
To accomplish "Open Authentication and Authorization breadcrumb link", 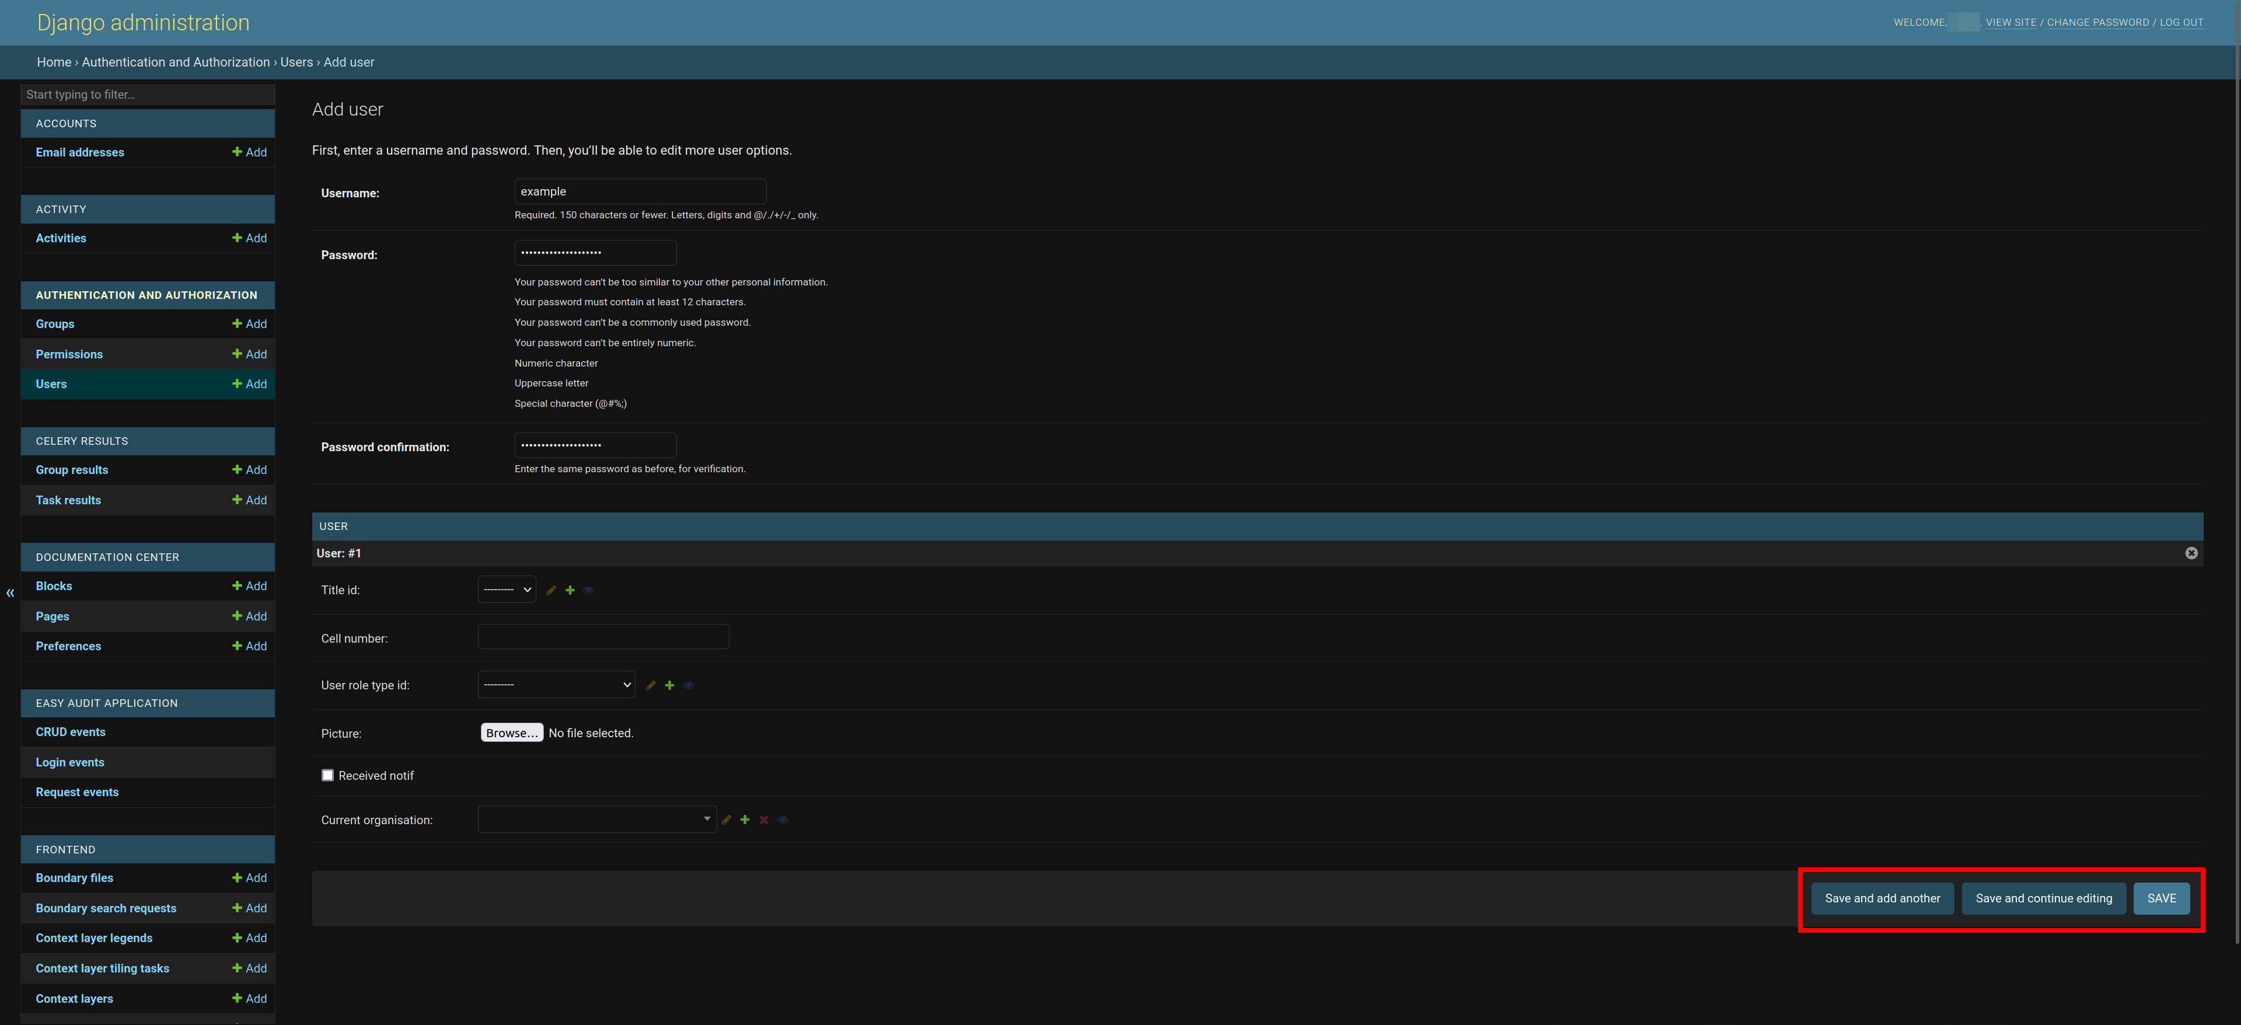I will coord(176,62).
